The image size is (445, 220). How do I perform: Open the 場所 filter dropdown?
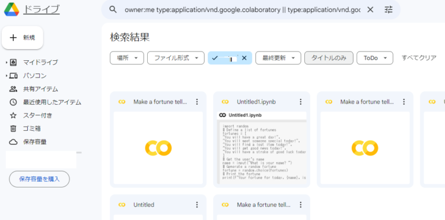[x=127, y=58]
